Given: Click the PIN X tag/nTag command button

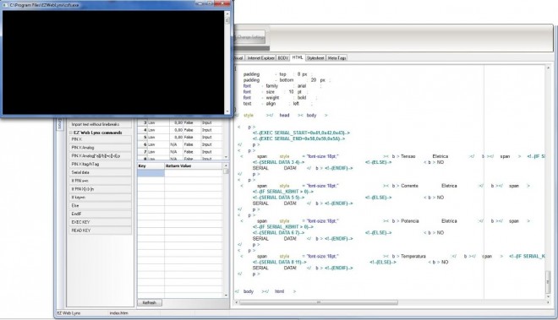Looking at the screenshot, I should tap(100, 165).
